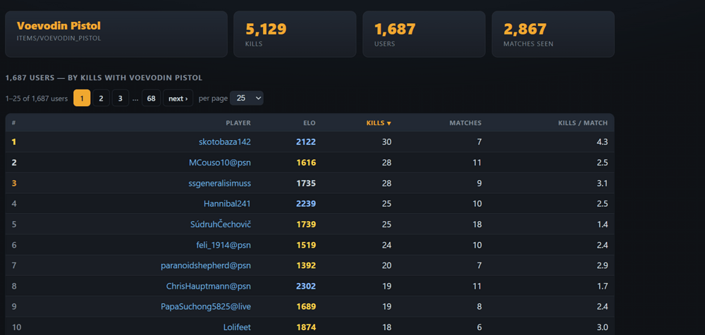The image size is (705, 335).
Task: Click the next page button
Action: tap(178, 98)
